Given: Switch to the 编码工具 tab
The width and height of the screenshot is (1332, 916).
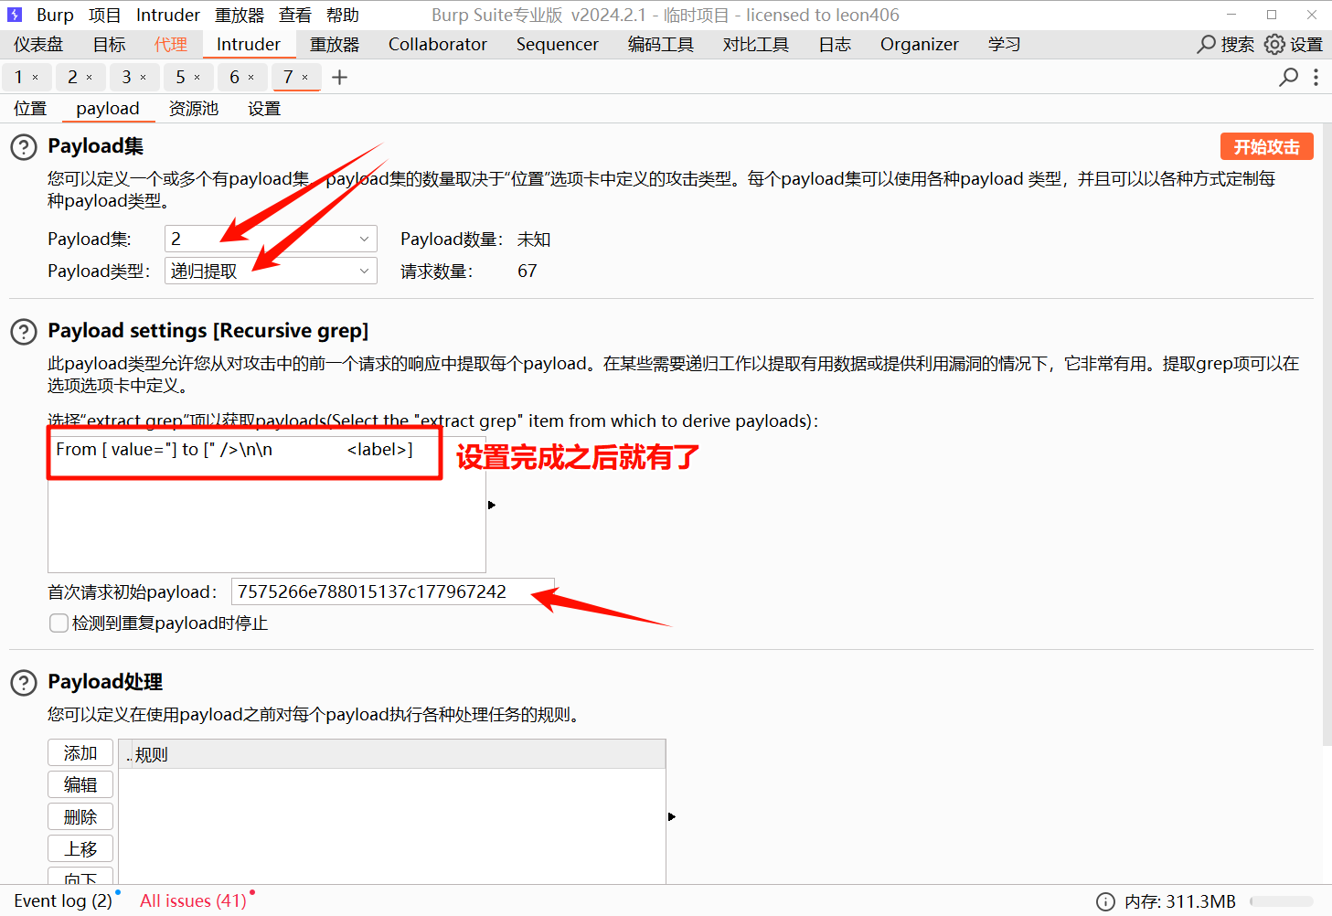Looking at the screenshot, I should tap(661, 44).
